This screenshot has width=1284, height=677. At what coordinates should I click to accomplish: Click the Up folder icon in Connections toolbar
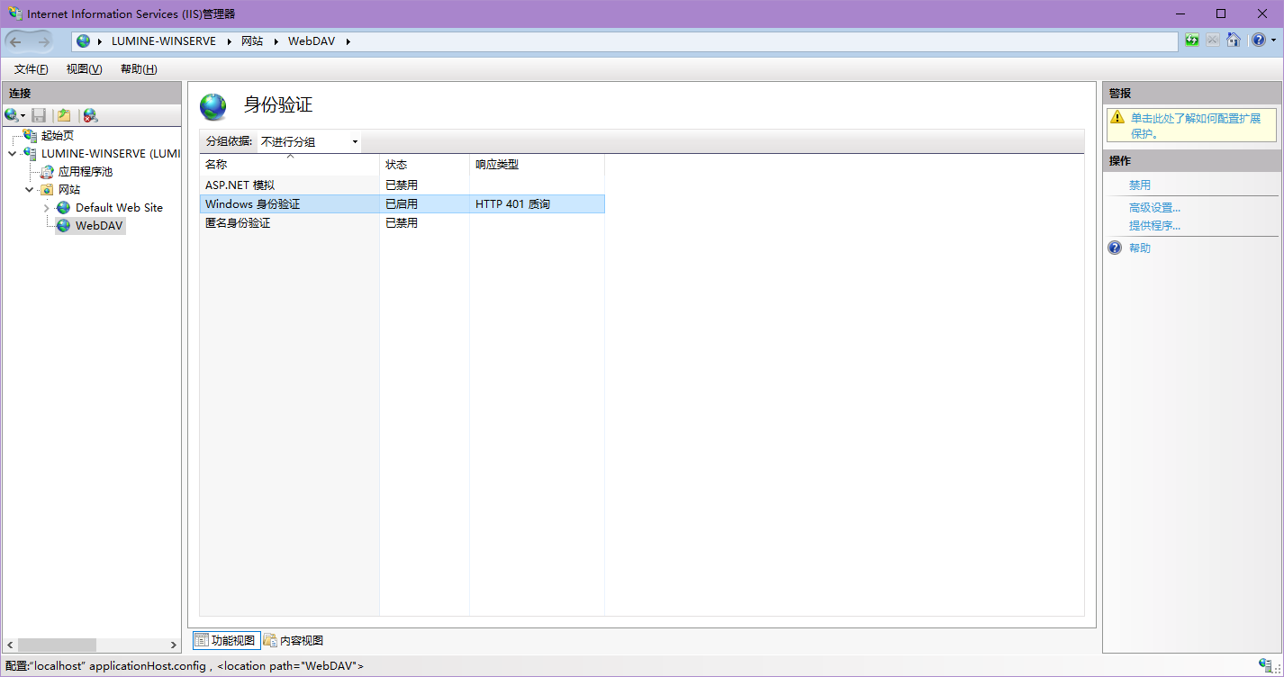(x=64, y=115)
